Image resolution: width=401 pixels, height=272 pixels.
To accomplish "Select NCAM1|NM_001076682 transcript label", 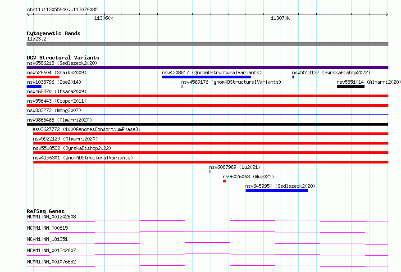I will [x=51, y=262].
